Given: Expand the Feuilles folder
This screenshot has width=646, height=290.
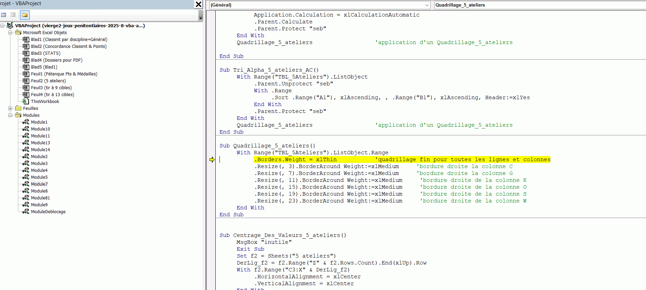Looking at the screenshot, I should [10, 108].
